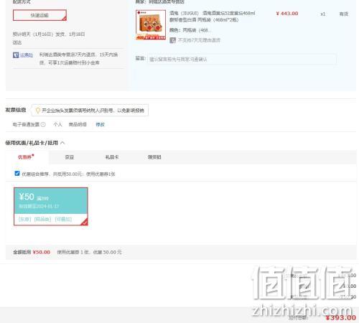Screen dimensions: 359x323
Task: Select 快递运输 delivery method
Action: point(39,15)
